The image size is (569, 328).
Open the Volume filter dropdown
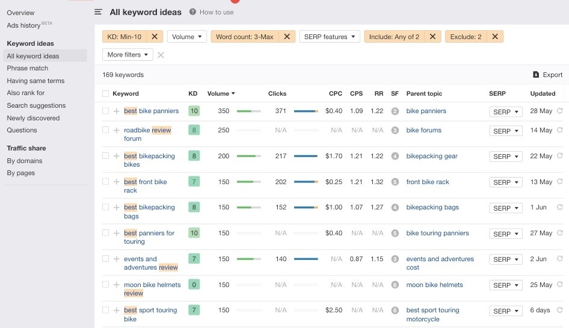point(186,37)
